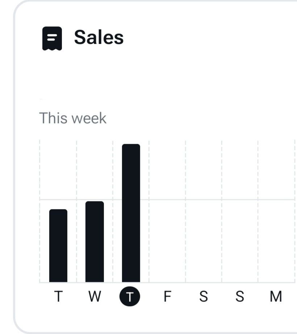Click chart area above the Wednesday bar
The width and height of the screenshot is (297, 334).
[95, 170]
